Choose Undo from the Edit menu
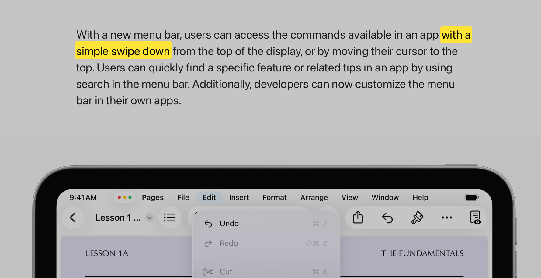The height and width of the screenshot is (278, 541). (266, 224)
